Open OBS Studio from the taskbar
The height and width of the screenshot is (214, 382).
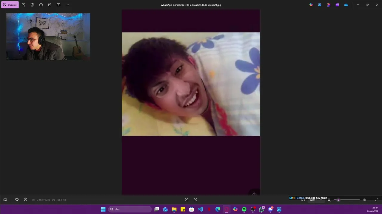[x=253, y=209]
